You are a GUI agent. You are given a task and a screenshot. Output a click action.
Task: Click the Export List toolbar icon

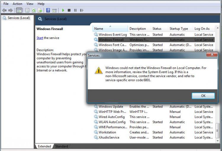point(40,10)
